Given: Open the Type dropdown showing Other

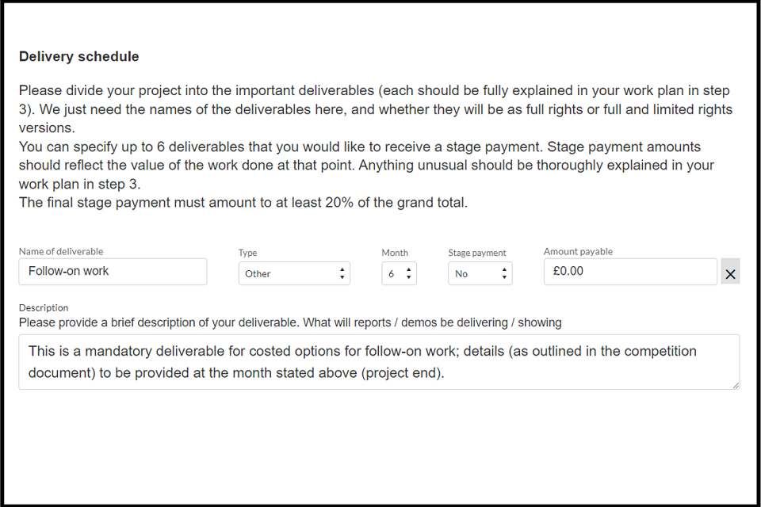Looking at the screenshot, I should click(x=294, y=273).
